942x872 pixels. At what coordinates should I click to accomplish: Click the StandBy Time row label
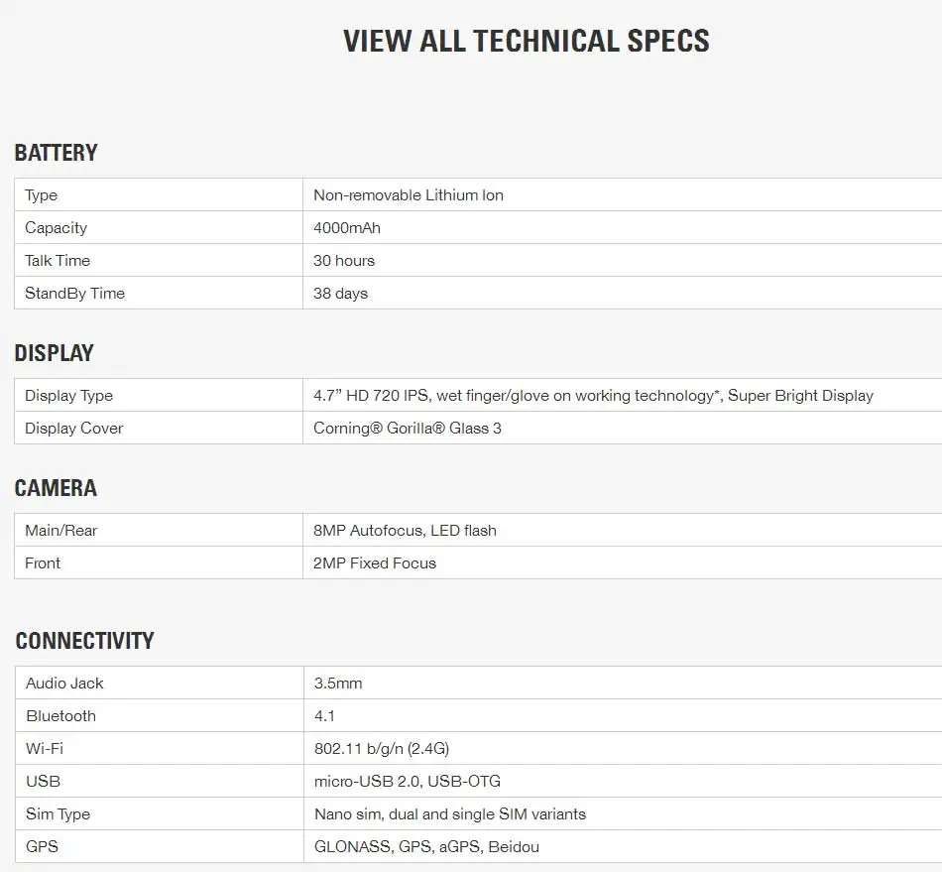[x=74, y=294]
